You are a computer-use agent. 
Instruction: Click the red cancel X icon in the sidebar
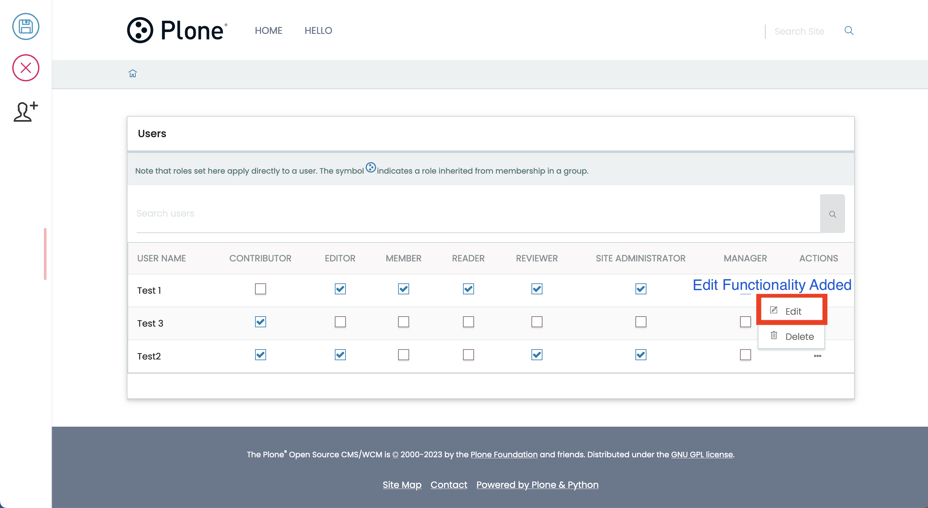tap(25, 68)
